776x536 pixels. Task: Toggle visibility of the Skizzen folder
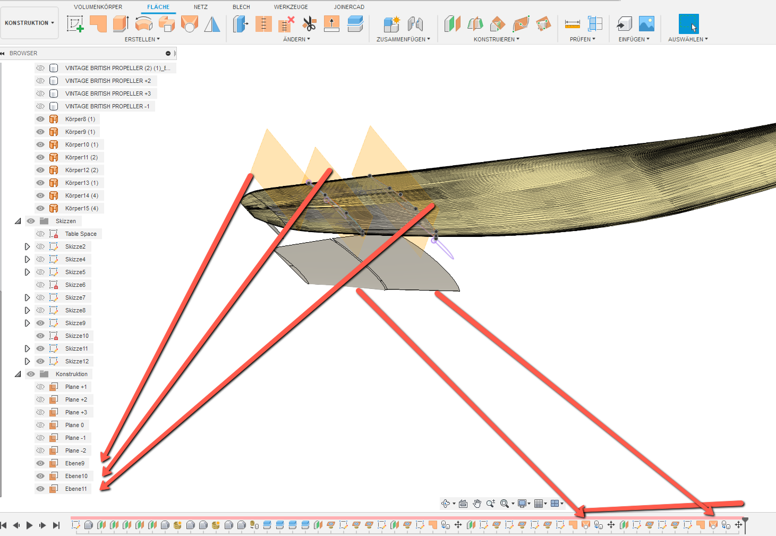click(x=31, y=221)
